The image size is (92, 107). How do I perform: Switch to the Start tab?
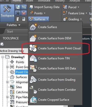[x=10, y=32]
